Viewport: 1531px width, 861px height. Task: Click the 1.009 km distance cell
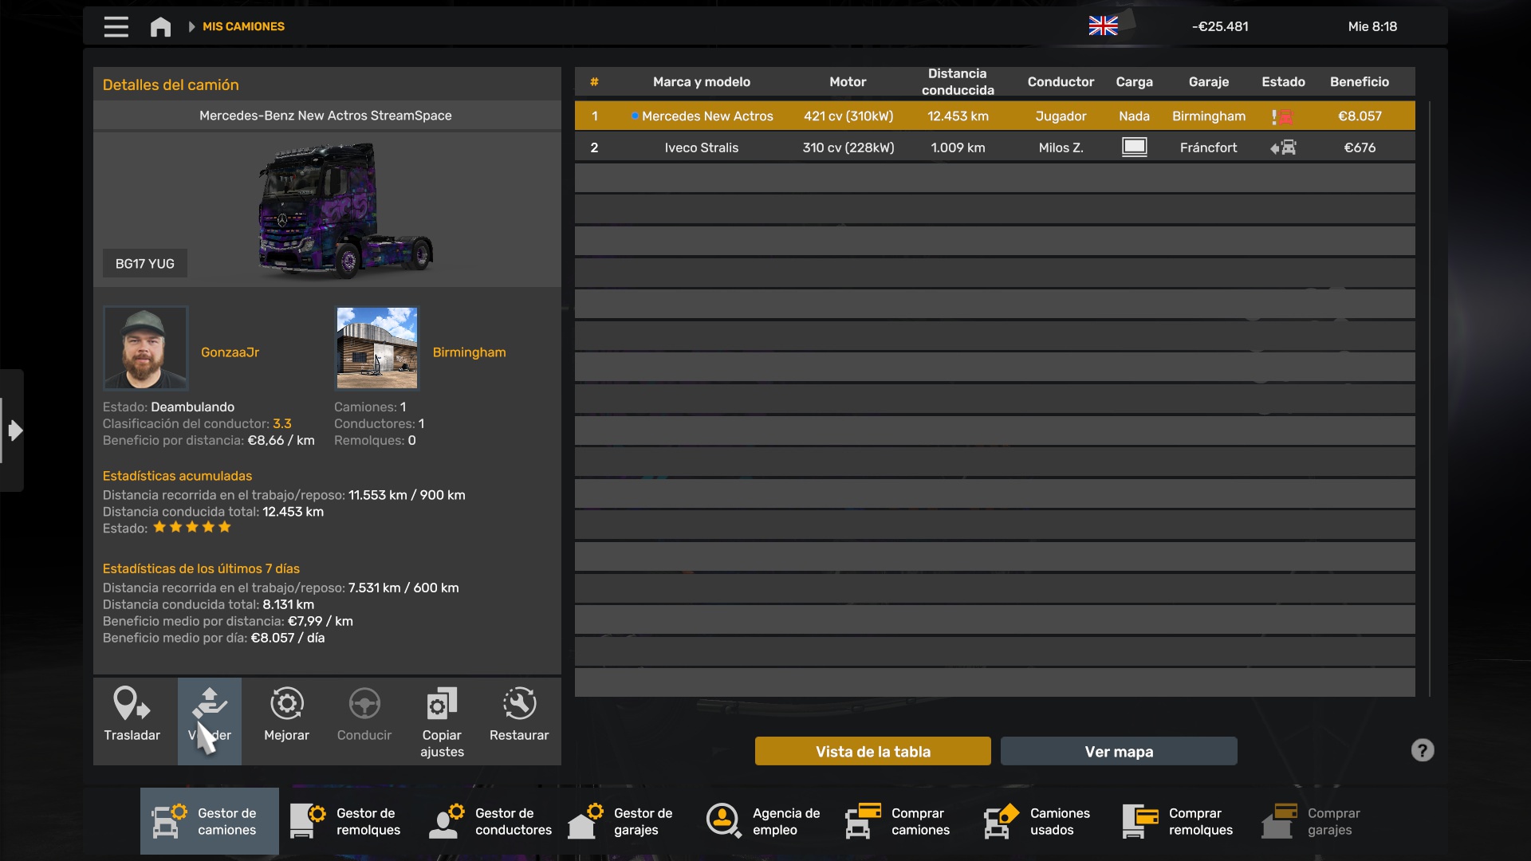[x=958, y=147]
